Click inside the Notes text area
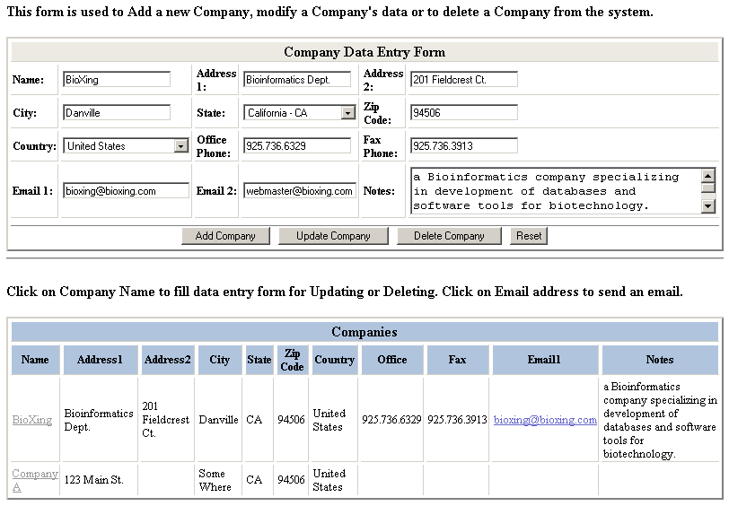This screenshot has height=506, width=729. pos(554,191)
